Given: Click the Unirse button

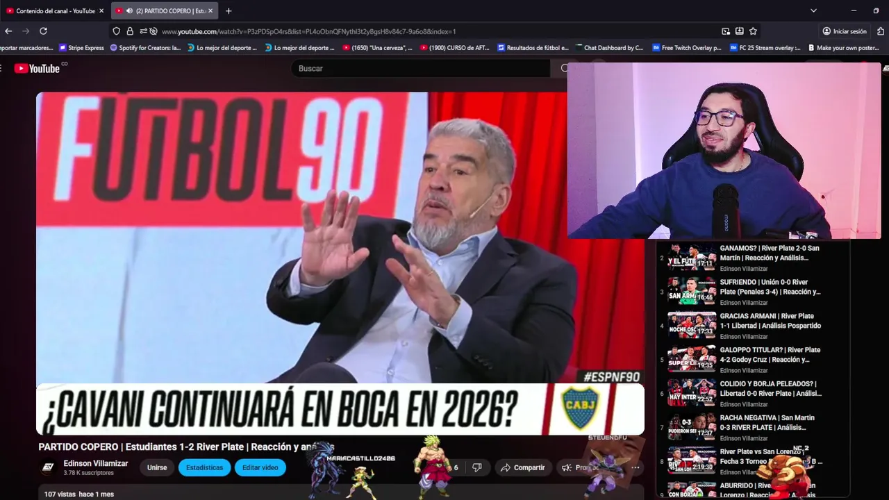Looking at the screenshot, I should click(157, 467).
